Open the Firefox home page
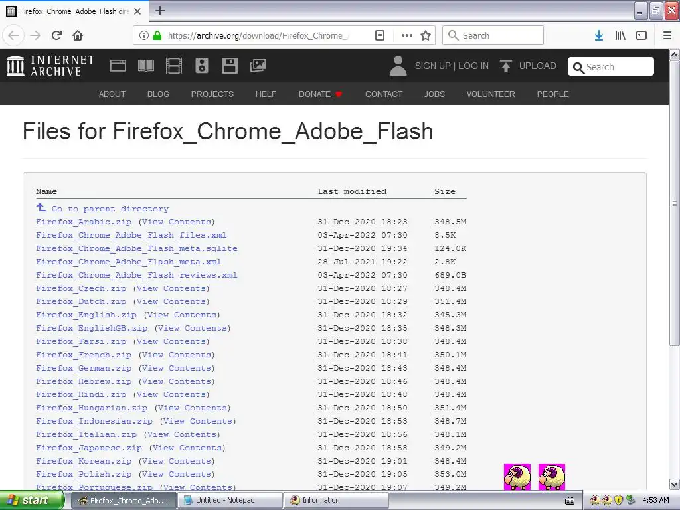The image size is (680, 510). point(78,36)
